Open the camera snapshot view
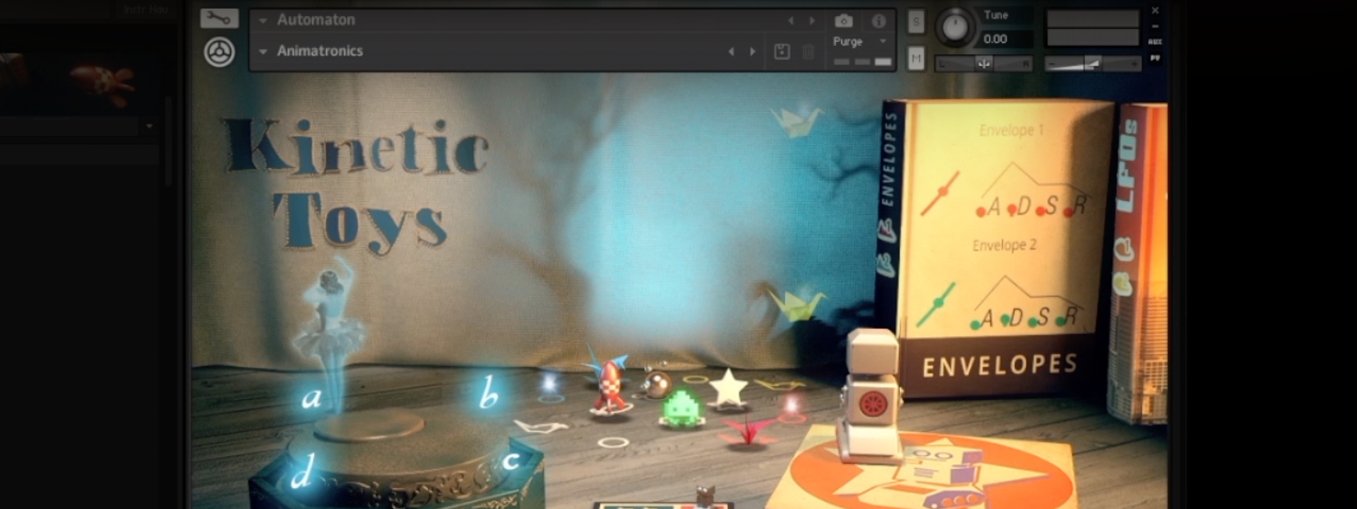 843,20
